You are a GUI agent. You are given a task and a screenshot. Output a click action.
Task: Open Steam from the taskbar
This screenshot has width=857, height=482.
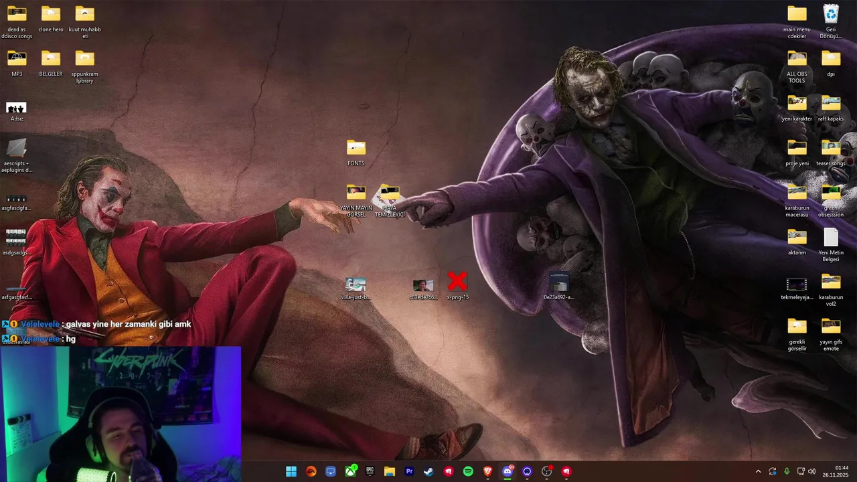pyautogui.click(x=428, y=471)
